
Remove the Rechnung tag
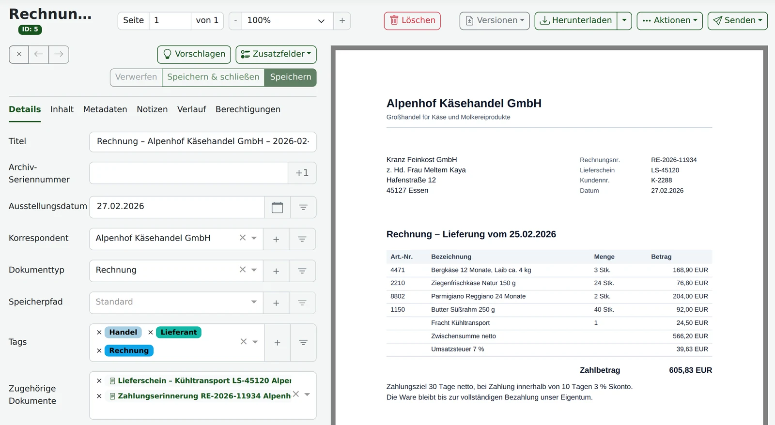[99, 350]
